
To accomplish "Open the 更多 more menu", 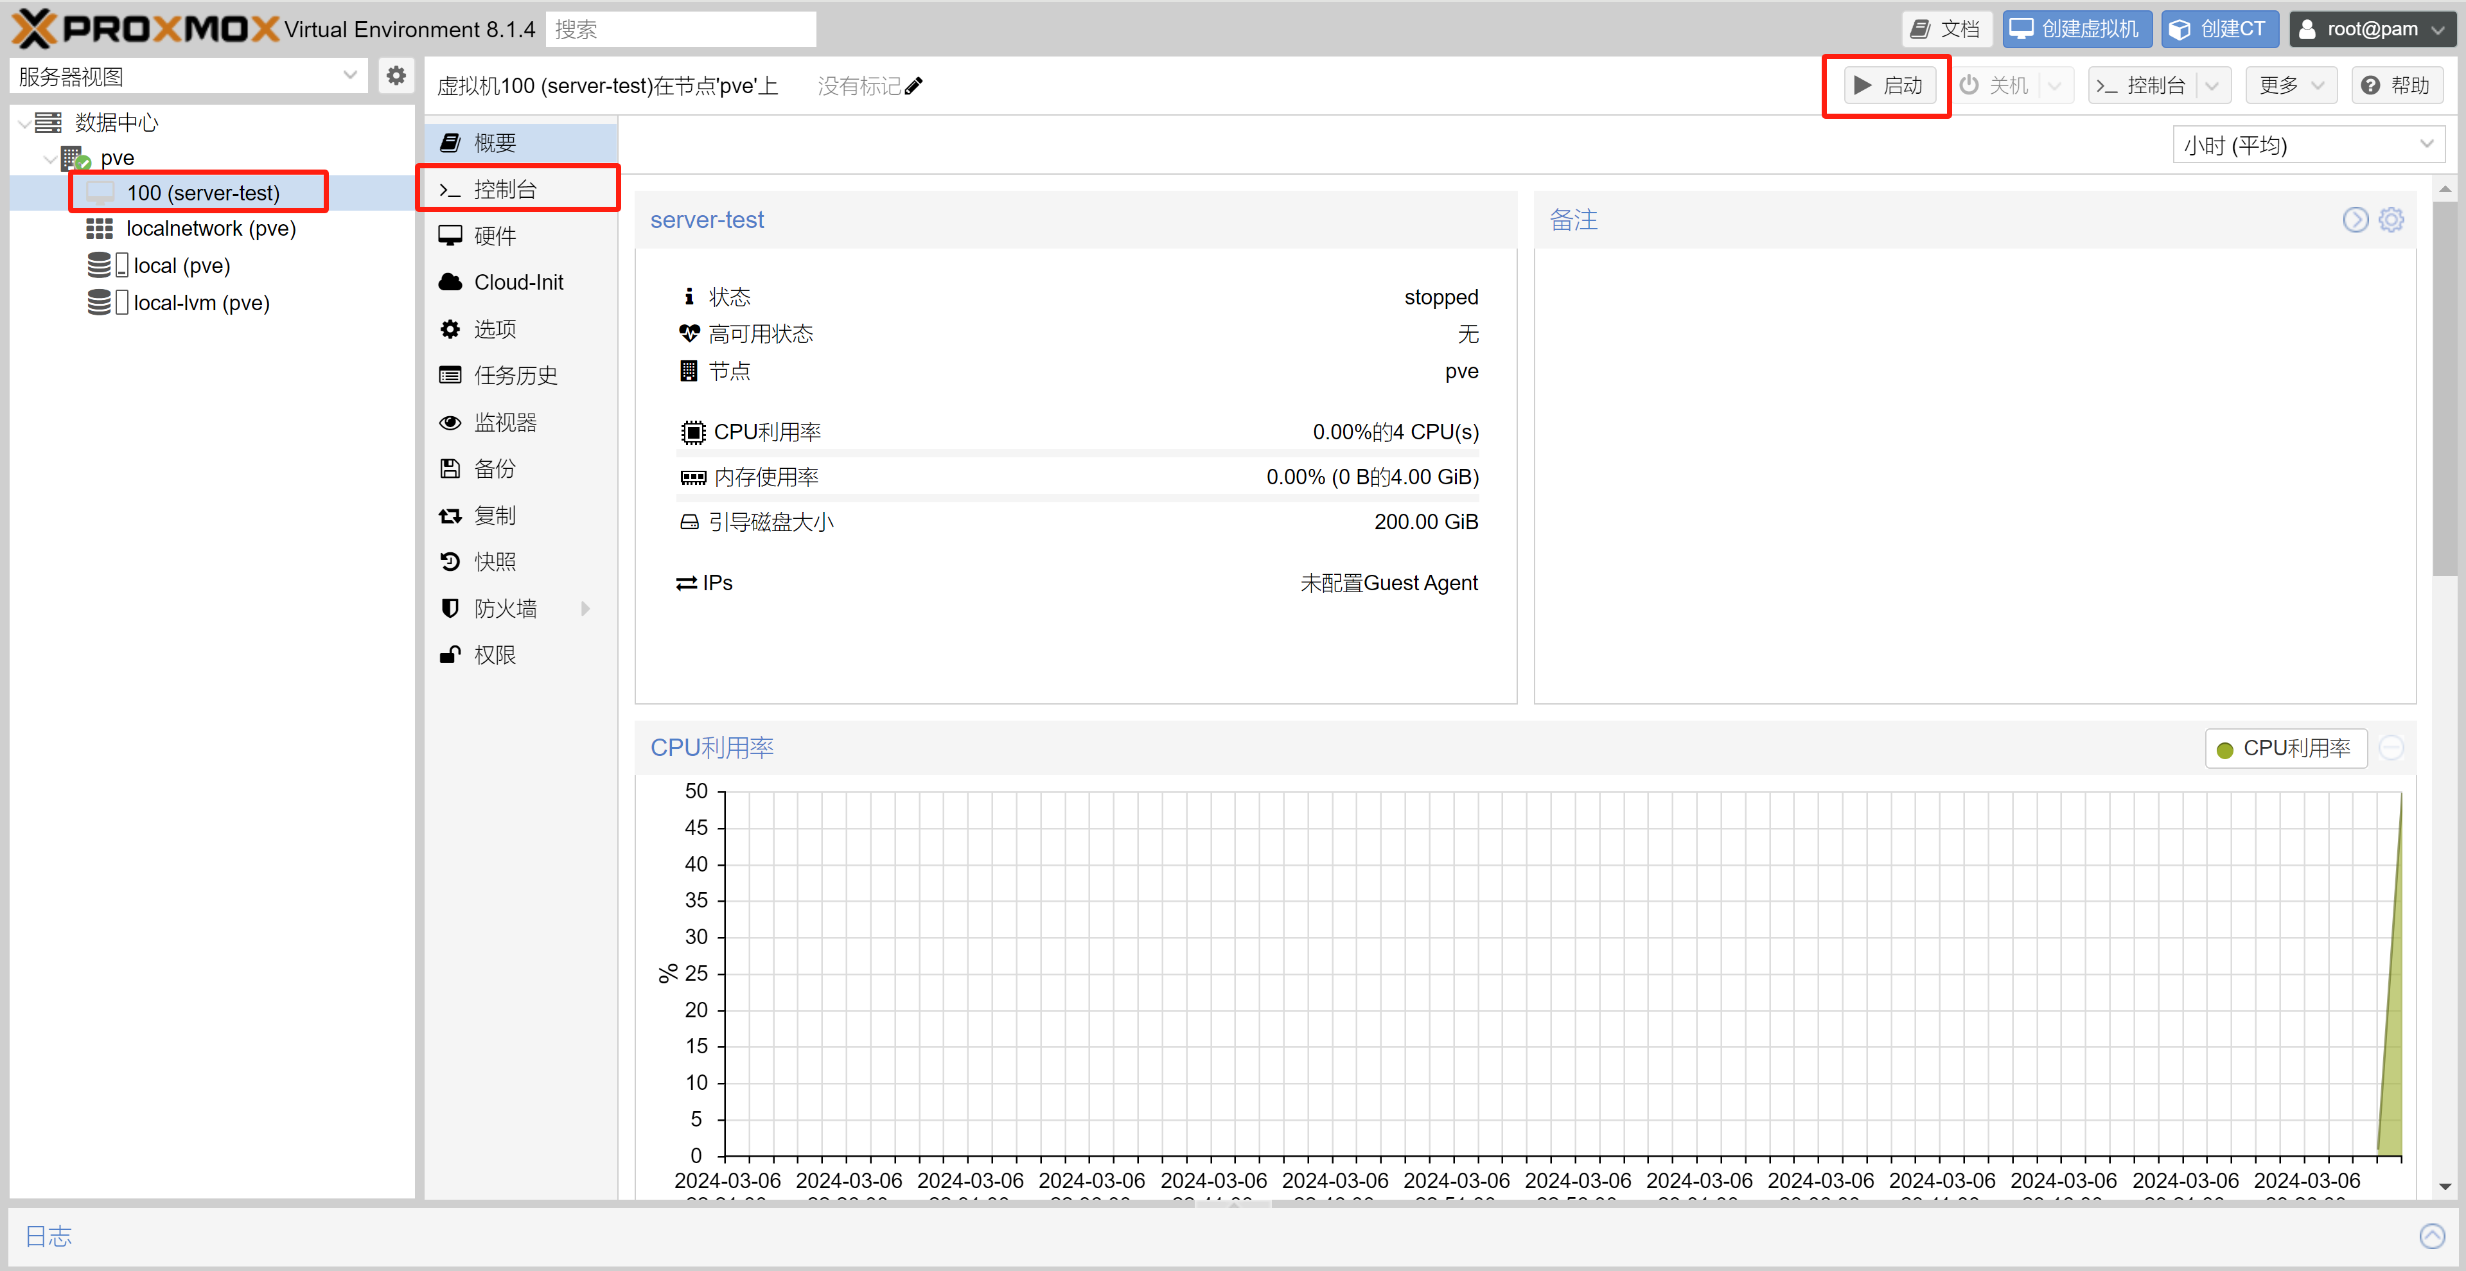I will 2291,85.
